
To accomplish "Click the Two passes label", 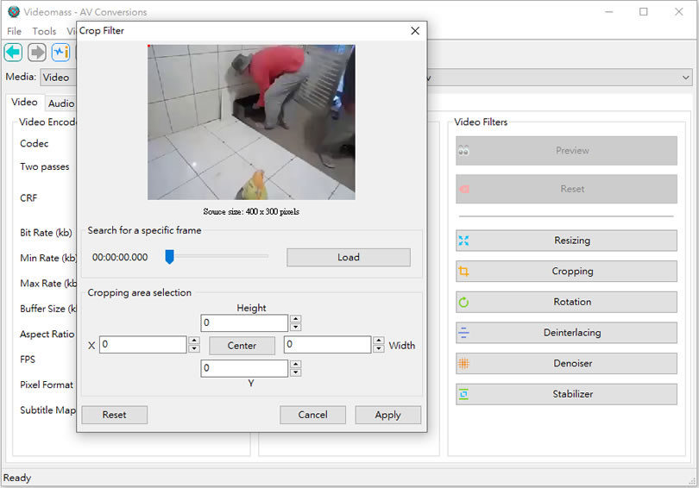I will coord(45,167).
